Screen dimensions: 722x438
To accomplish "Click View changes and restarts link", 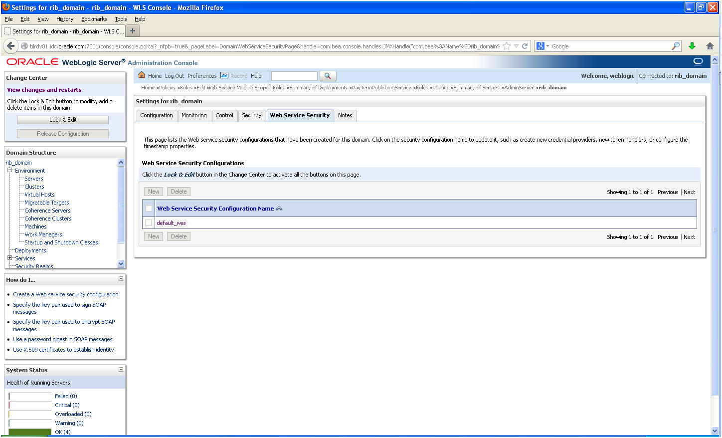I will coord(44,90).
